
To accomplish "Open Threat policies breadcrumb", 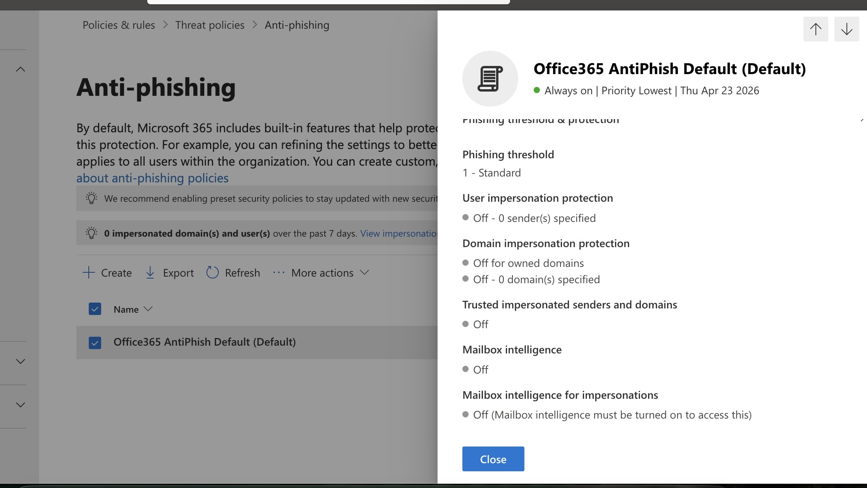I will (210, 25).
